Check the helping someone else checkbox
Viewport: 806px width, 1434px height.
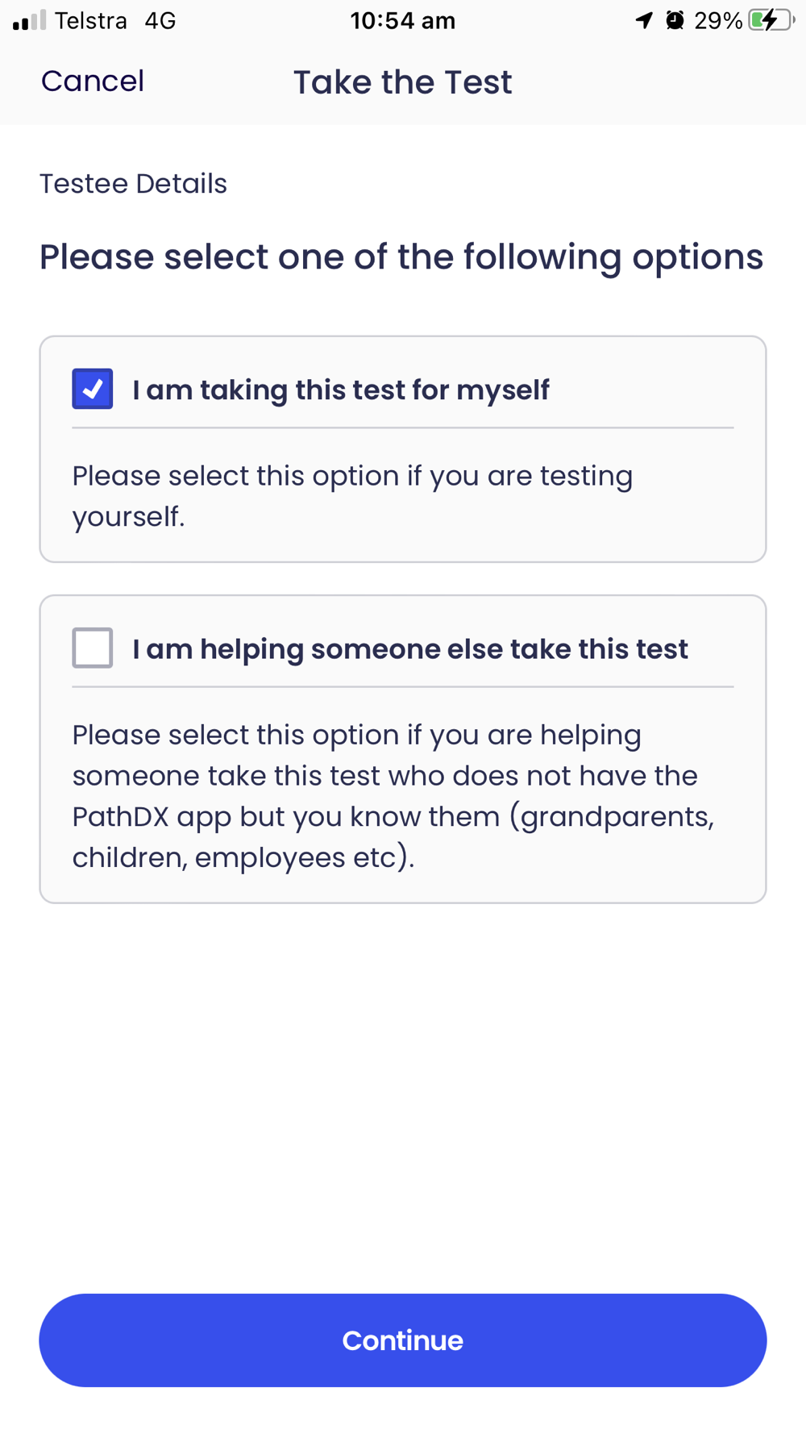click(93, 648)
